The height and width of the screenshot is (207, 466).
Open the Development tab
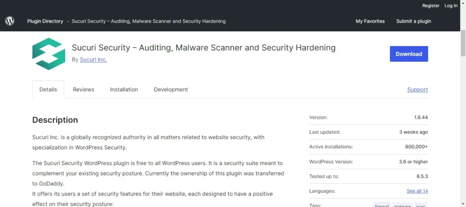pos(171,89)
